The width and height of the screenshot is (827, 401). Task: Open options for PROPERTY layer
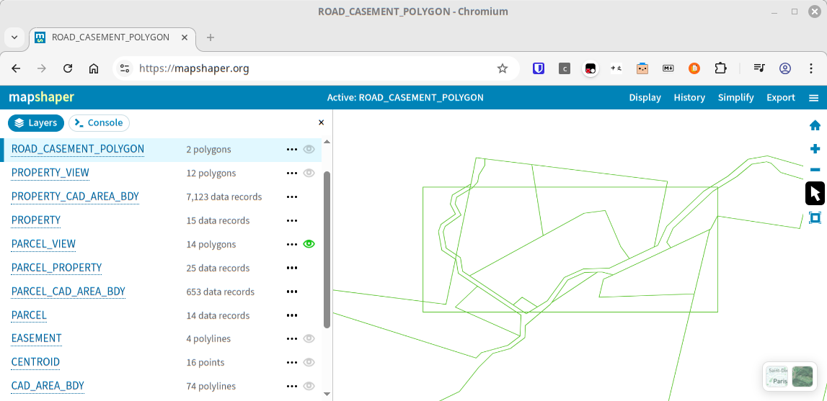292,220
